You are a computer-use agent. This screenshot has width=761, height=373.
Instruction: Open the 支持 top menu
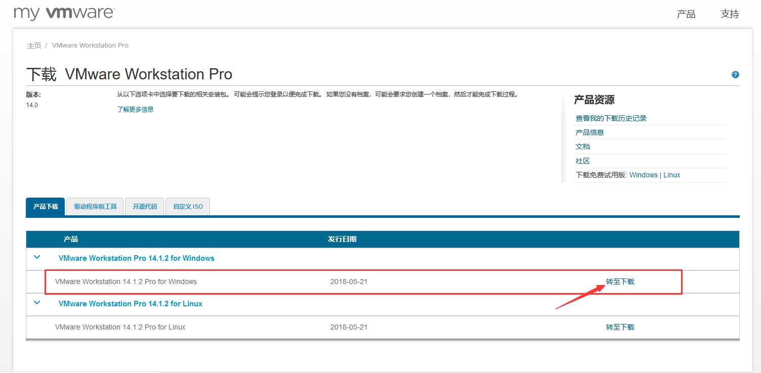(x=730, y=14)
